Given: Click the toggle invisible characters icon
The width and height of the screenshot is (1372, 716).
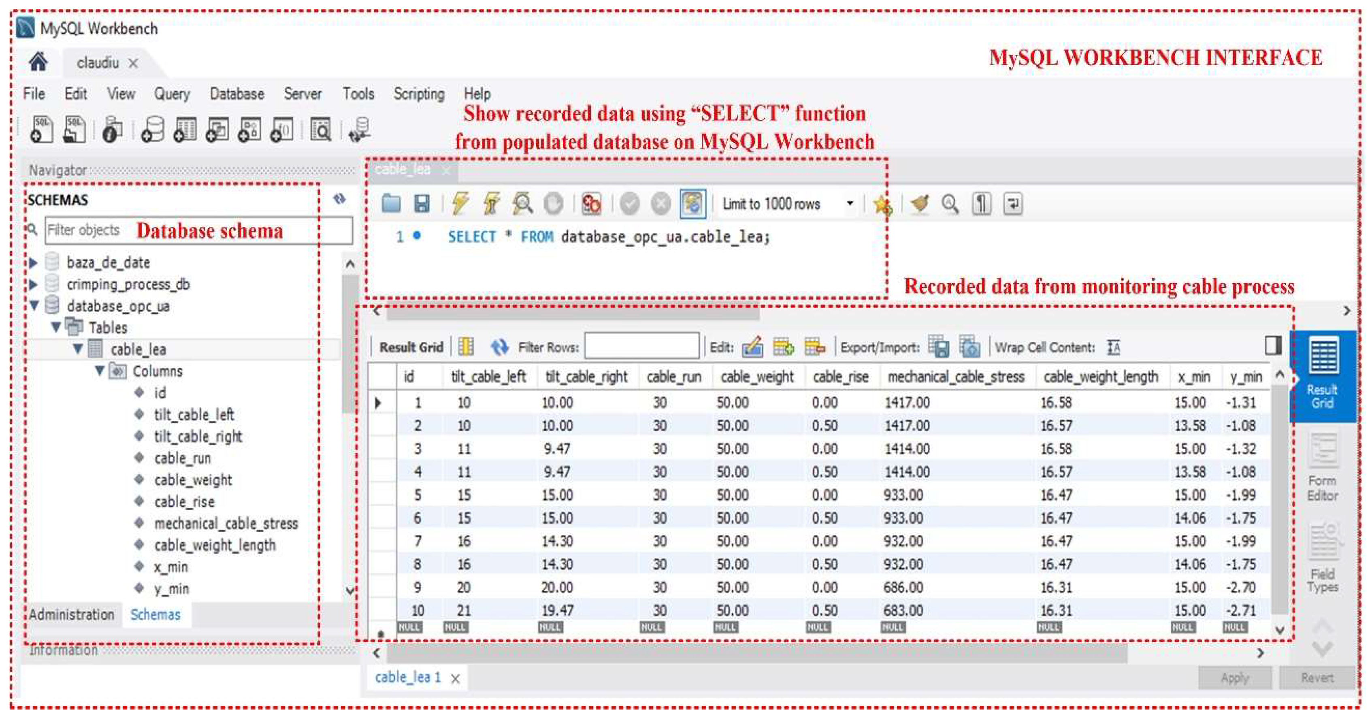Looking at the screenshot, I should (982, 204).
